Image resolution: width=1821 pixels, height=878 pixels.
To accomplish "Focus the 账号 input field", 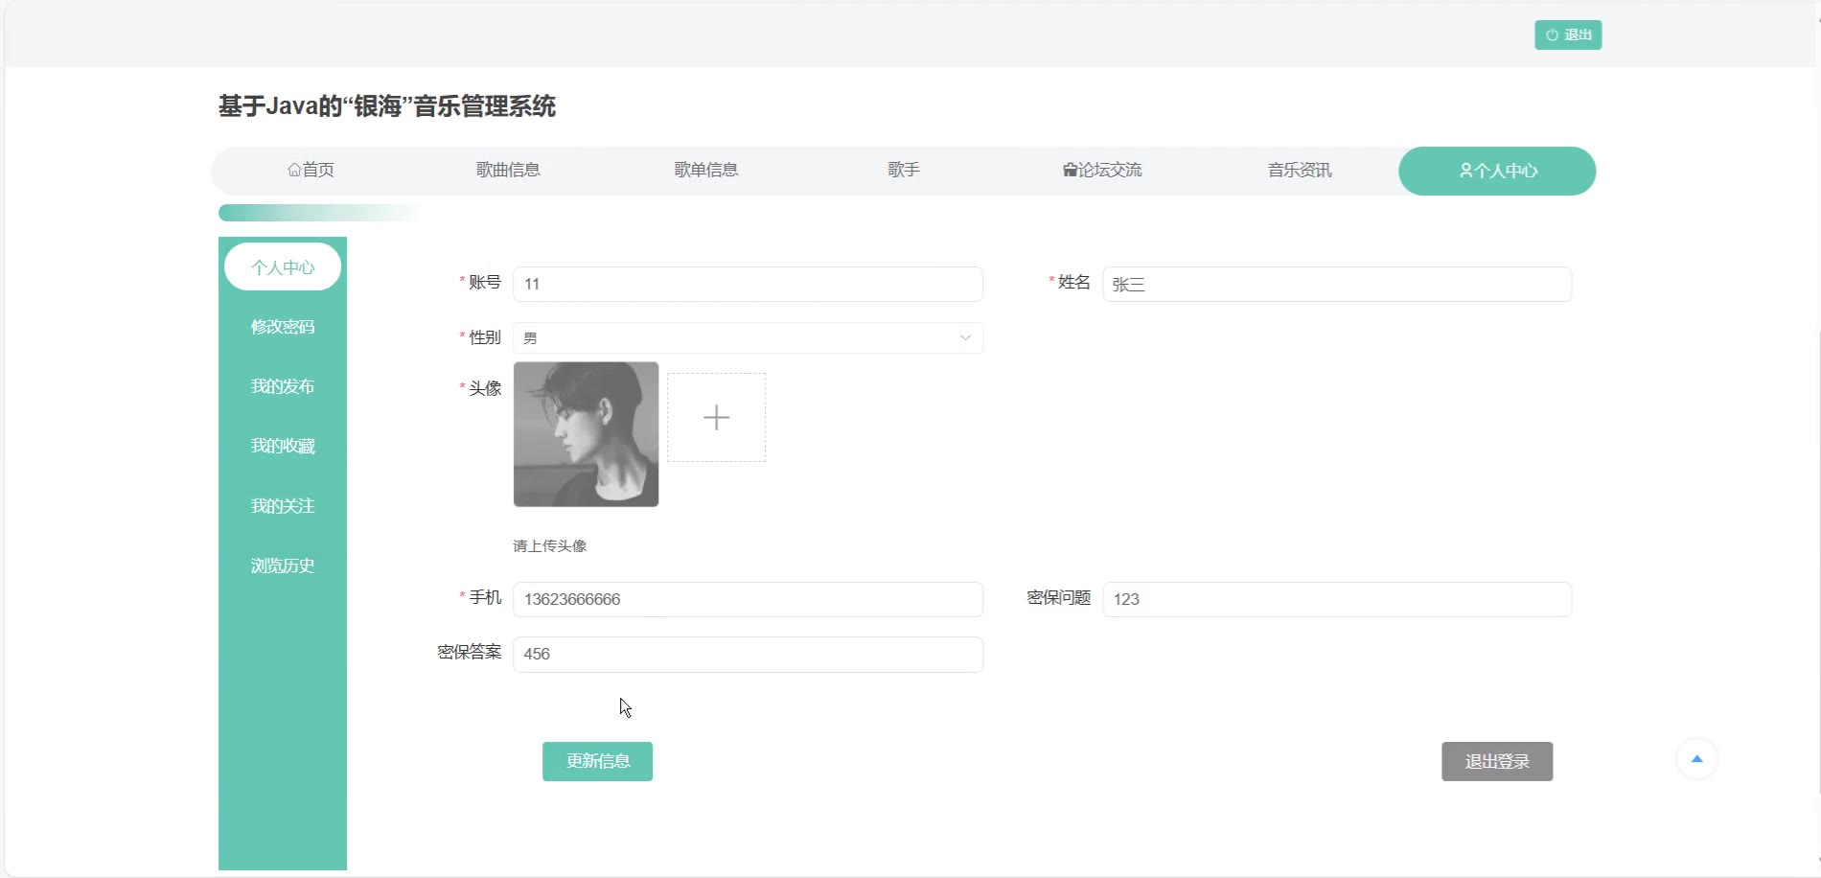I will (x=748, y=284).
